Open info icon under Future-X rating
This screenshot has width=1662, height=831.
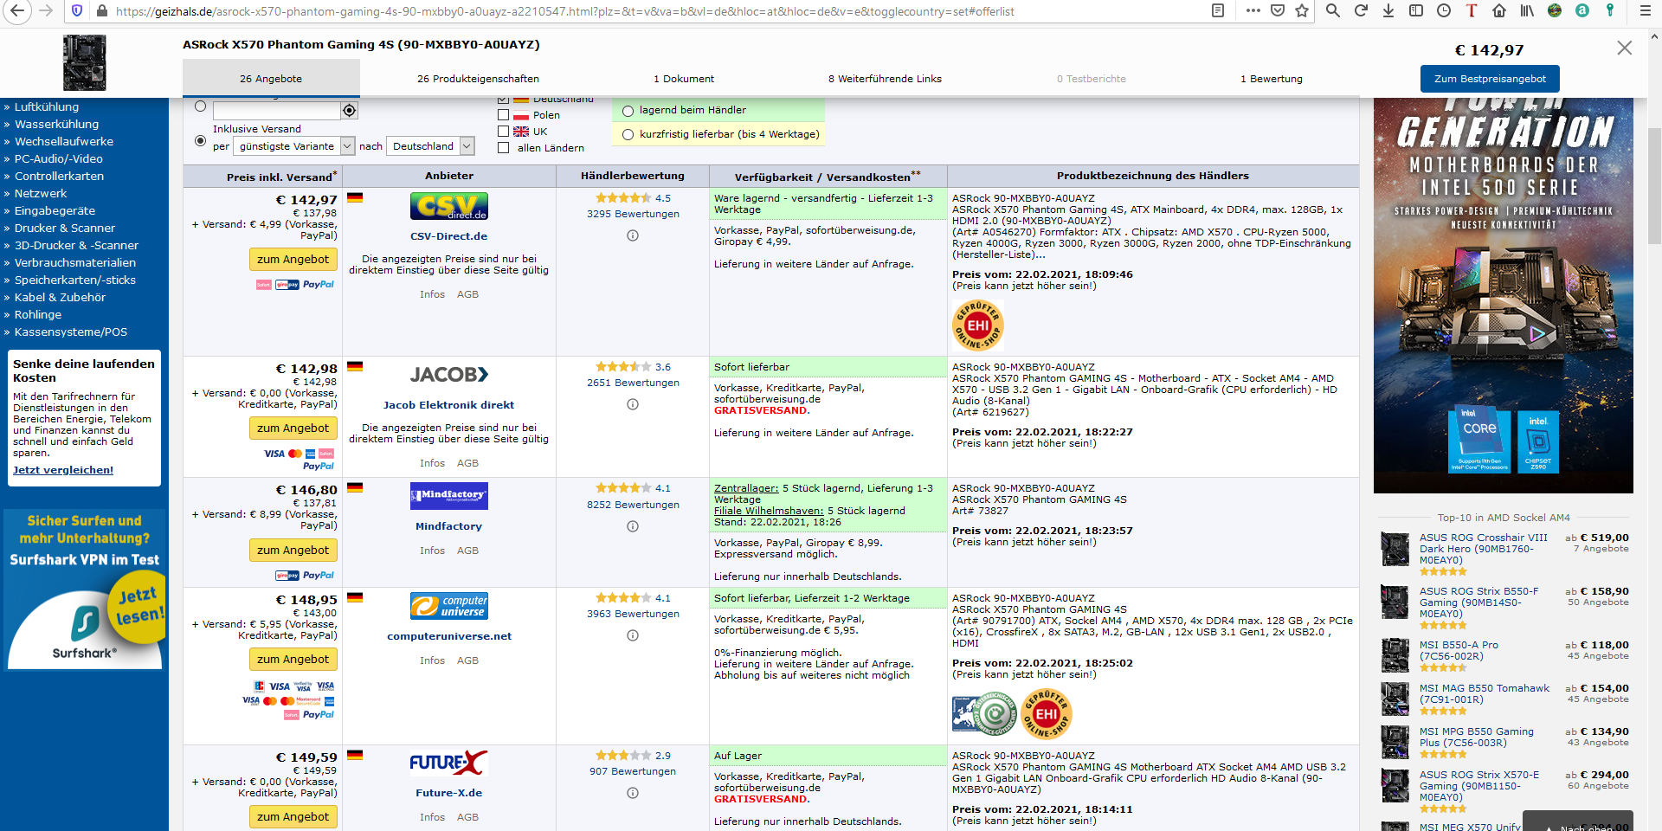(633, 793)
